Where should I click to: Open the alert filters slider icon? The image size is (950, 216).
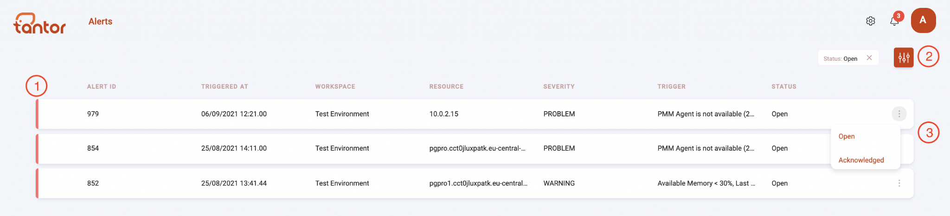click(904, 57)
